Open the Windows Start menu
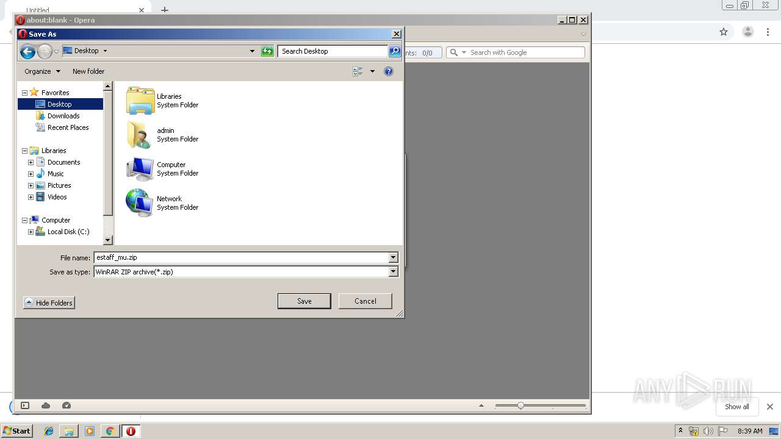Screen dimensions: 781x439 (16, 431)
